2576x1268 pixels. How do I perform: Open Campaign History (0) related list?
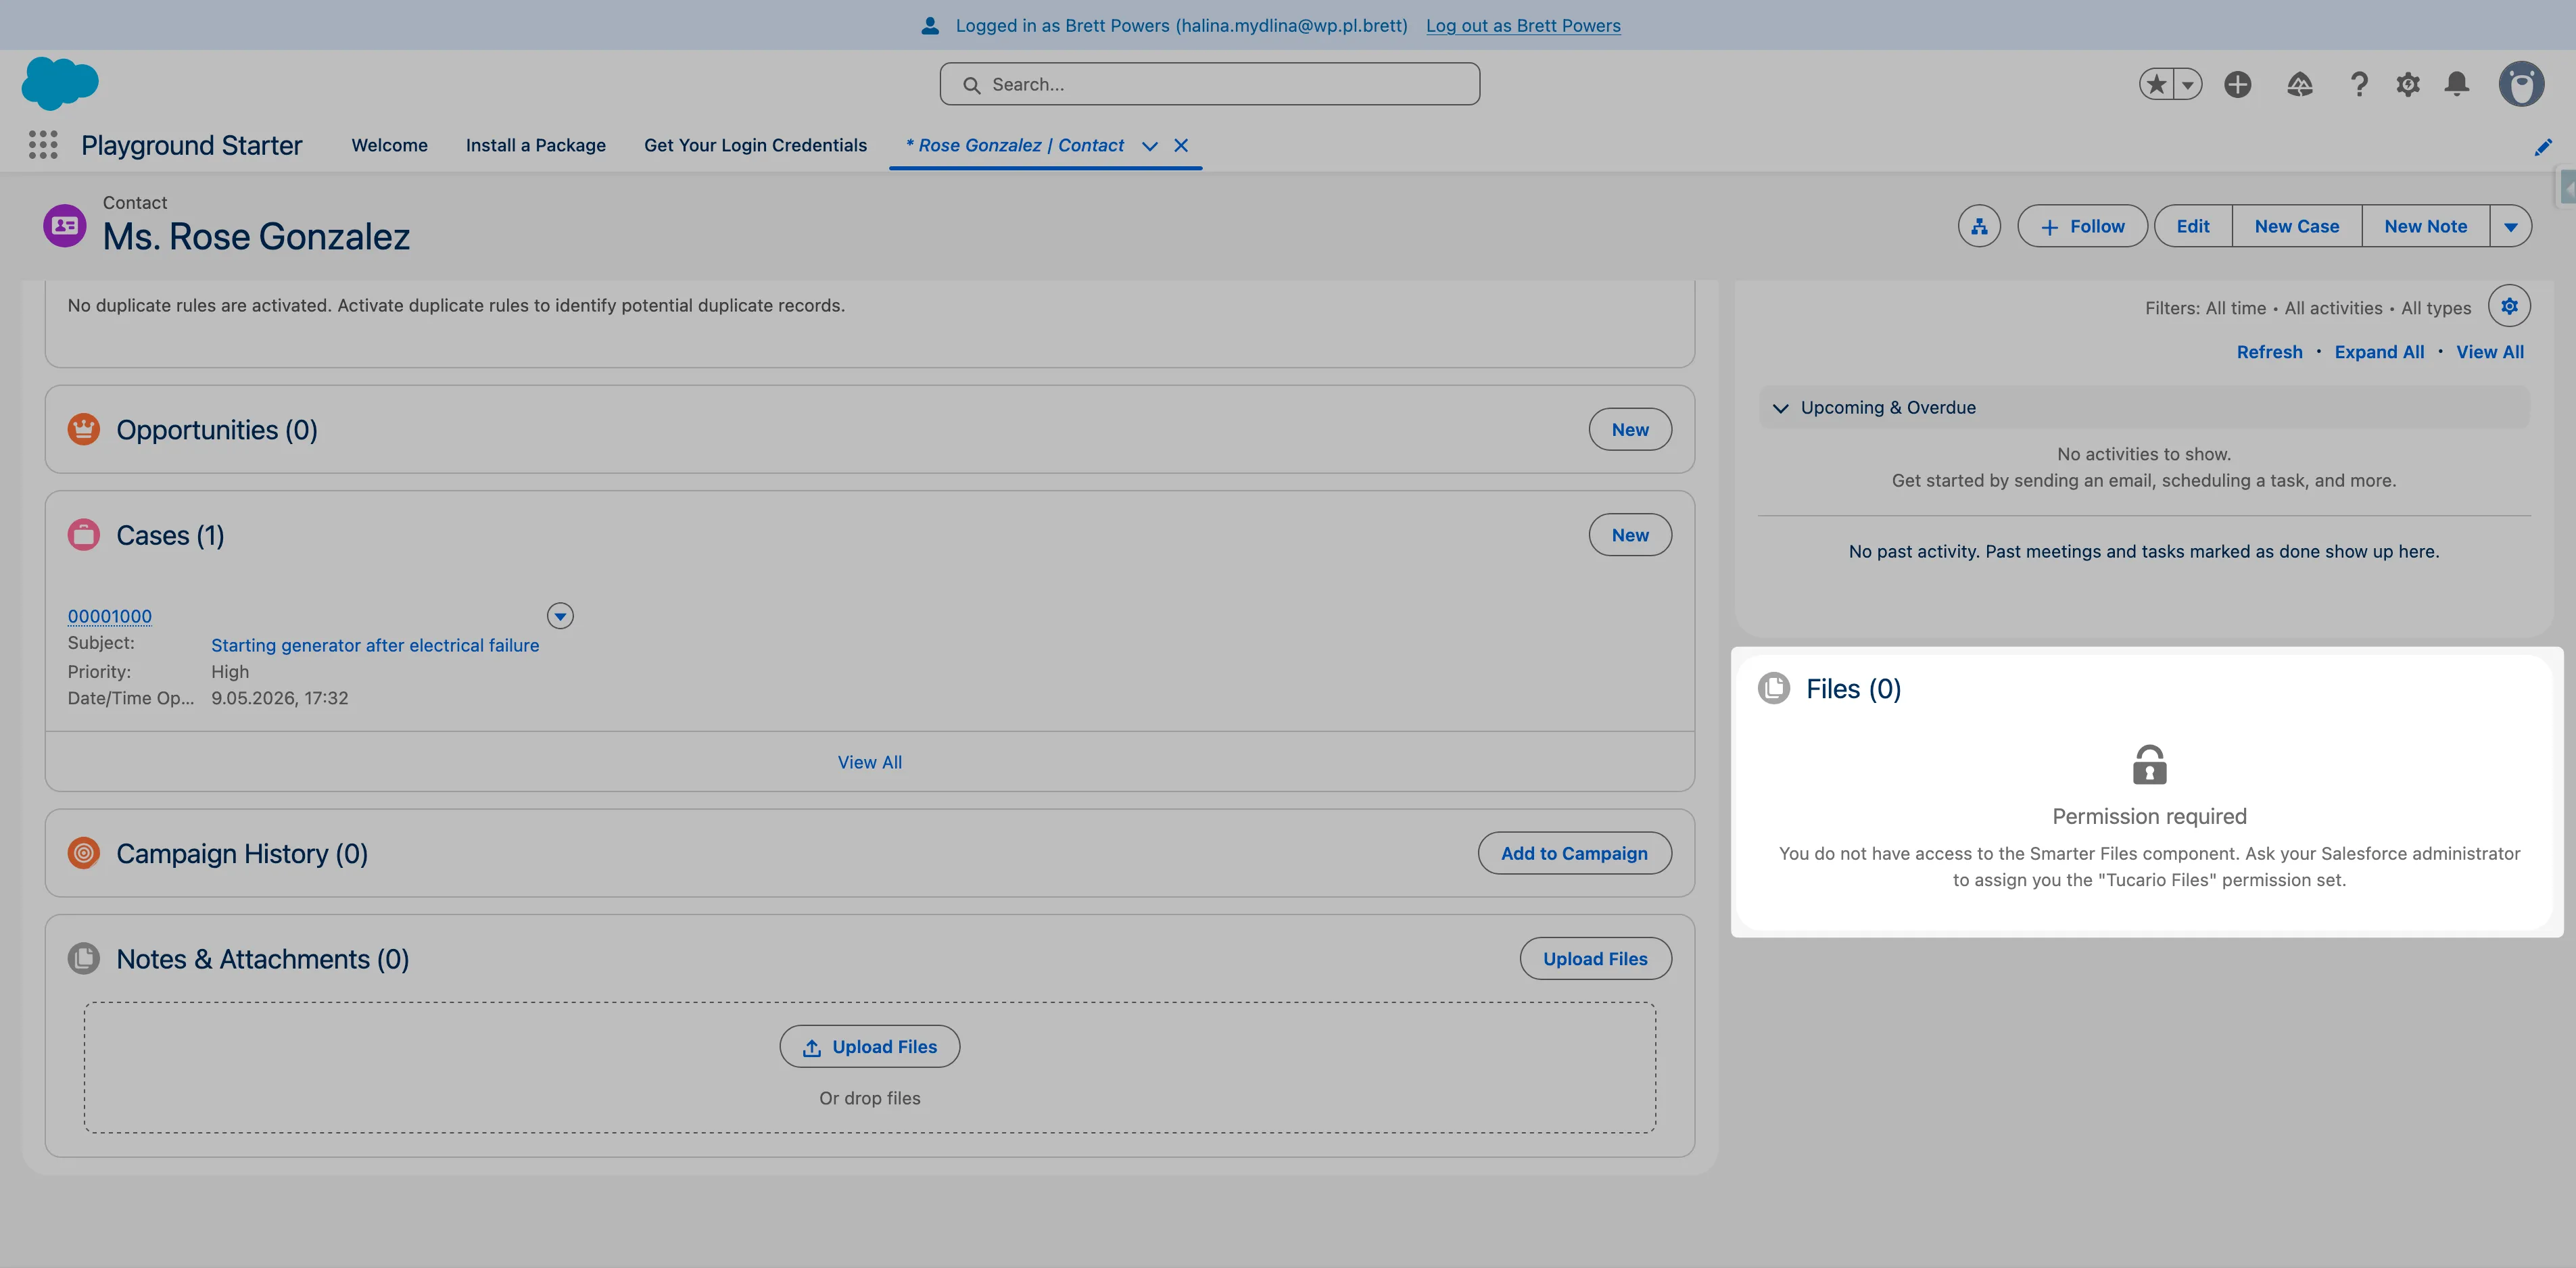click(x=242, y=853)
